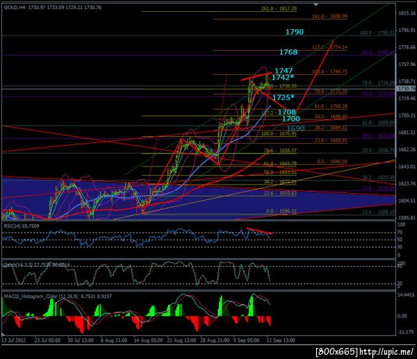Select price axis value 1776.66
This screenshot has height=359, width=417.
407,47
